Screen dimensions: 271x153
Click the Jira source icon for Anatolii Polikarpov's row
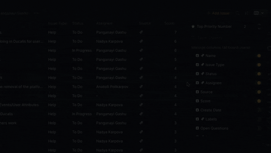point(141,87)
